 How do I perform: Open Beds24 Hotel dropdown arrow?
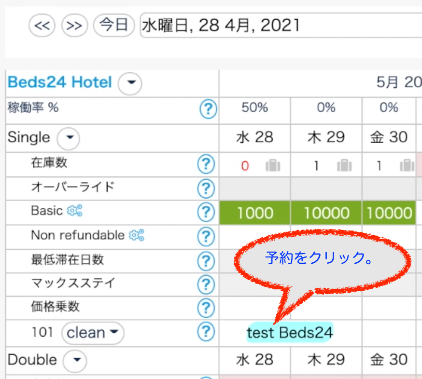click(x=130, y=84)
